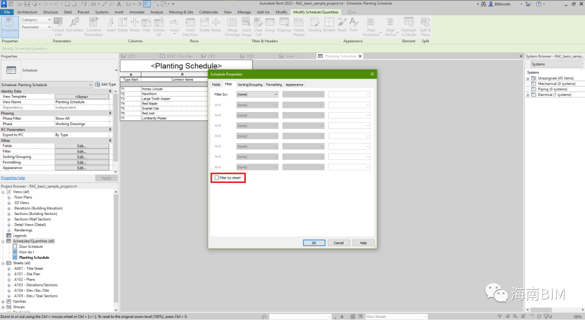Image resolution: width=585 pixels, height=320 pixels.
Task: Click Help button in Schedule Properties dialog
Action: (363, 243)
